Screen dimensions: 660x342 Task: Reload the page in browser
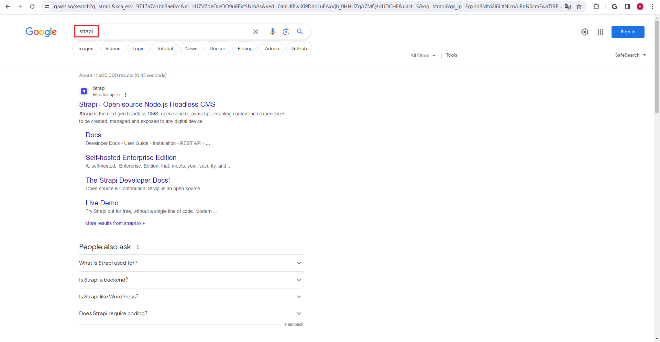32,7
